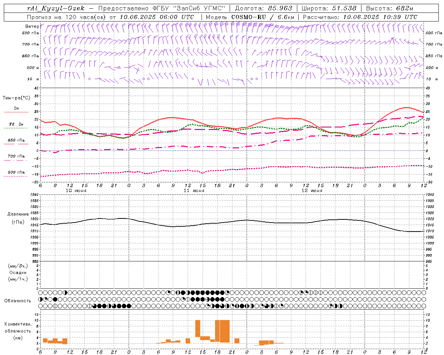Click the (мм/1ч.) precipitation unit label
This screenshot has height=355, width=444.
click(x=18, y=279)
